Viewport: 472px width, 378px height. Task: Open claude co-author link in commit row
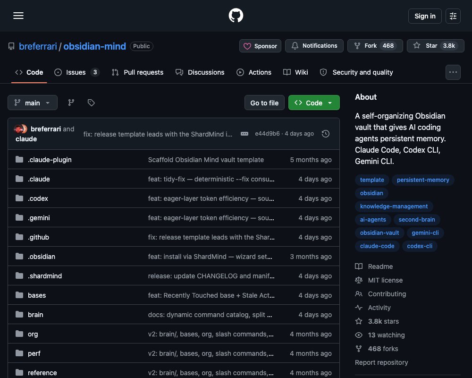pos(26,139)
